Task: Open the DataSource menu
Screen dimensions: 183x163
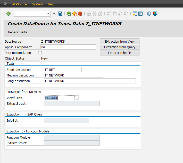Action: (x=19, y=4)
